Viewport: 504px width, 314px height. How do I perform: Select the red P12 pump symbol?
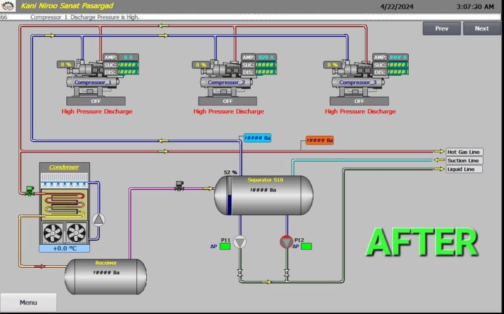[286, 242]
